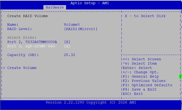Click the Aptio Setup - AMI title
This screenshot has height=110, width=182.
point(90,3)
